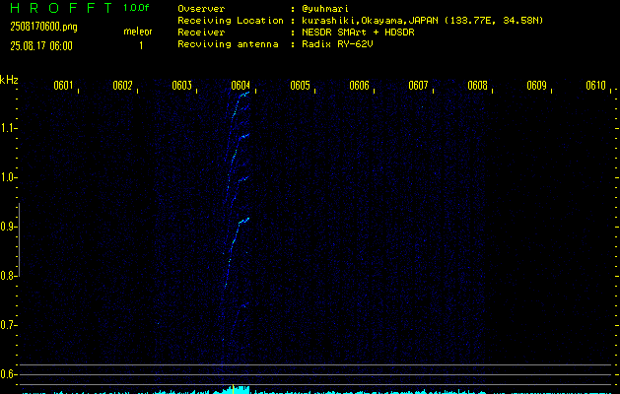Click the 0602 time marker
620x394 pixels.
[122, 86]
